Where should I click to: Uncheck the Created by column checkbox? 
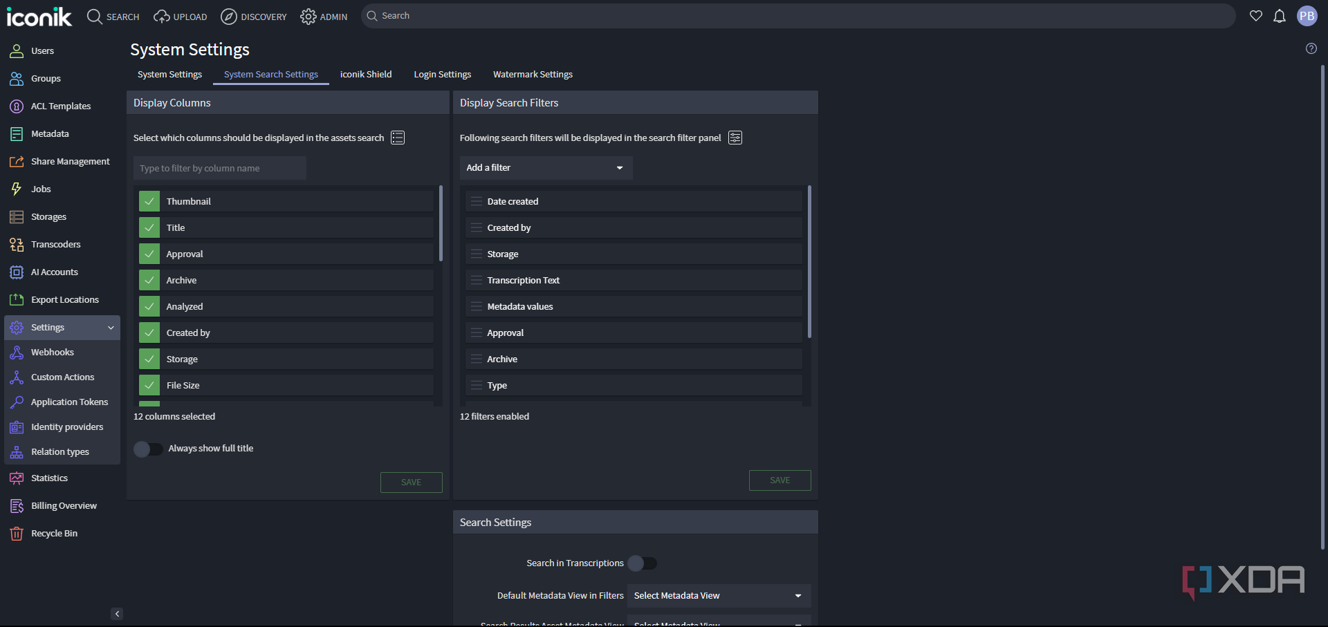coord(149,333)
